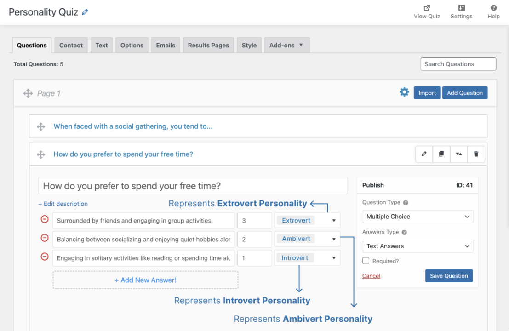Viewport: 509px width, 331px height.
Task: Open Help using the question mark icon
Action: coord(493,8)
